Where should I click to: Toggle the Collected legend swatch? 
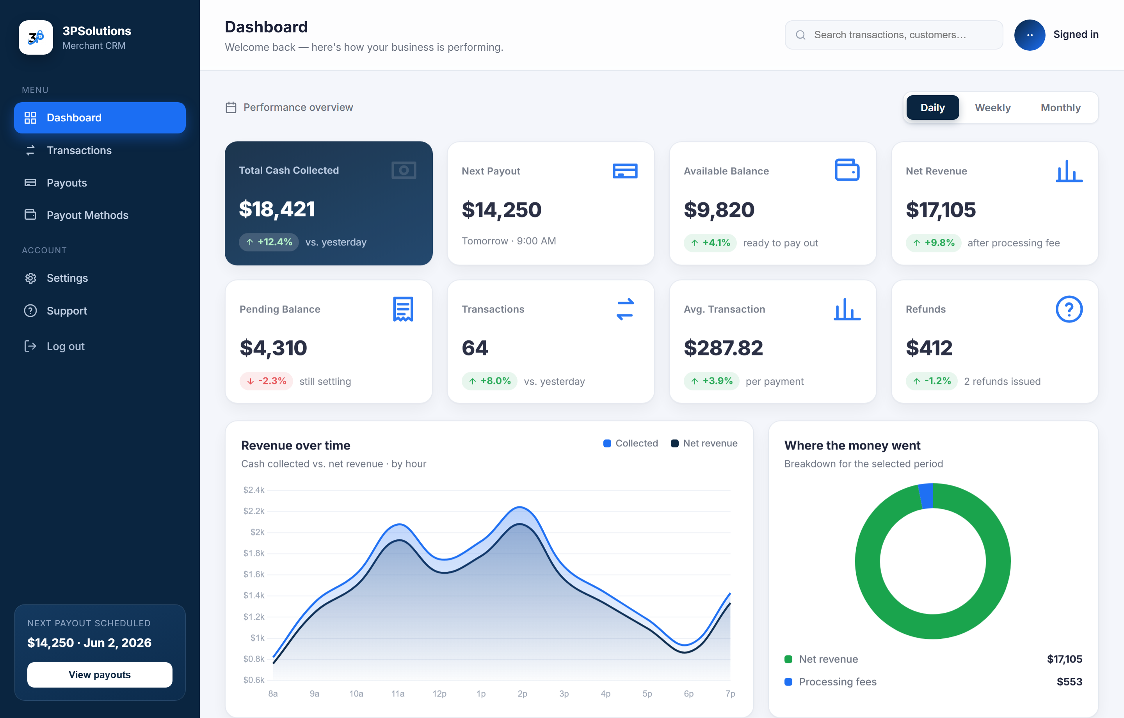(x=607, y=444)
